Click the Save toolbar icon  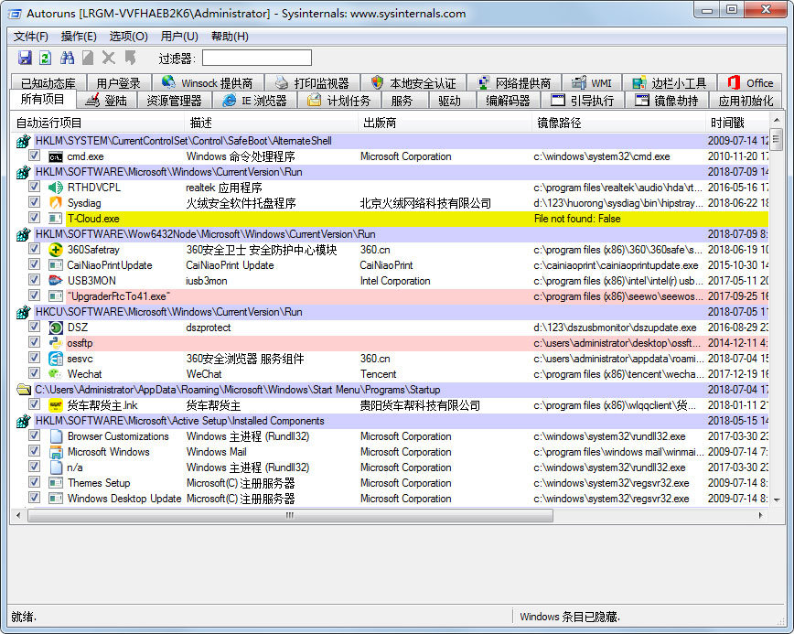[x=25, y=58]
